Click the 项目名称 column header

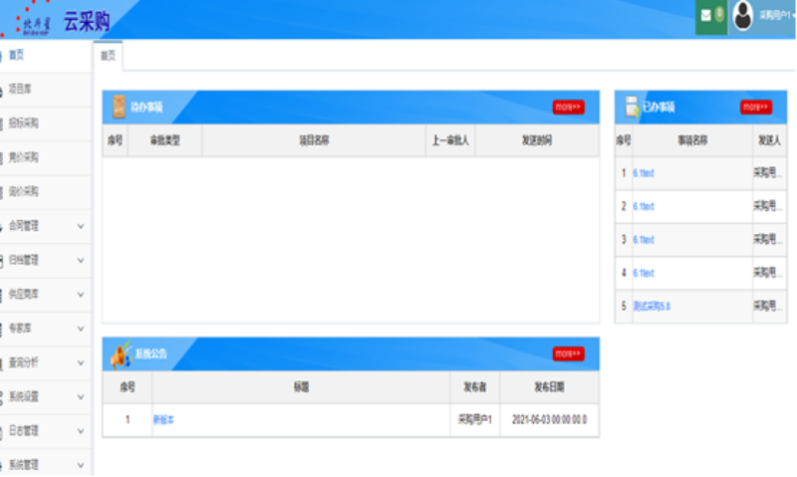click(x=314, y=140)
